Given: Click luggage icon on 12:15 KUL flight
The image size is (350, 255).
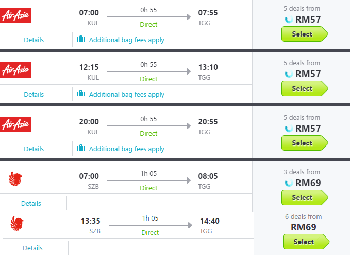Looking at the screenshot, I should coord(81,94).
